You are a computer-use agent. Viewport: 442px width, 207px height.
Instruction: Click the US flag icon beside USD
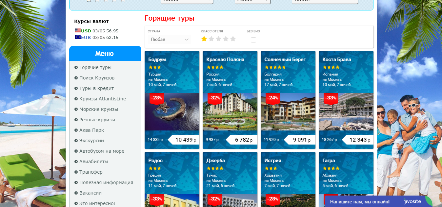click(x=78, y=31)
